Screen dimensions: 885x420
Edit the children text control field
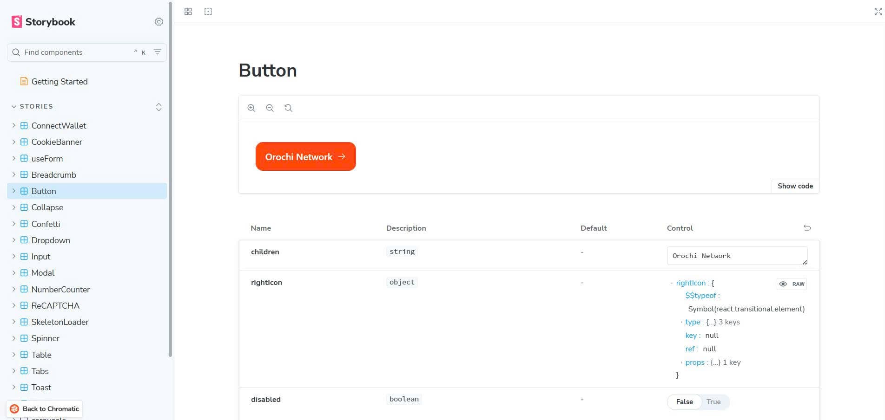click(x=737, y=256)
